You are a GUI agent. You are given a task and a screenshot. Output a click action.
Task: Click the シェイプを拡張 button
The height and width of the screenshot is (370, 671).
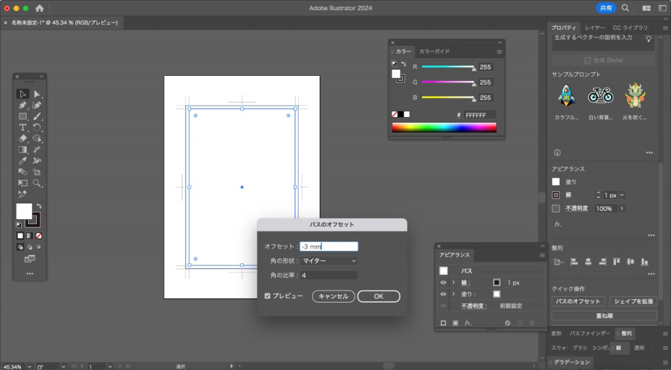click(634, 301)
